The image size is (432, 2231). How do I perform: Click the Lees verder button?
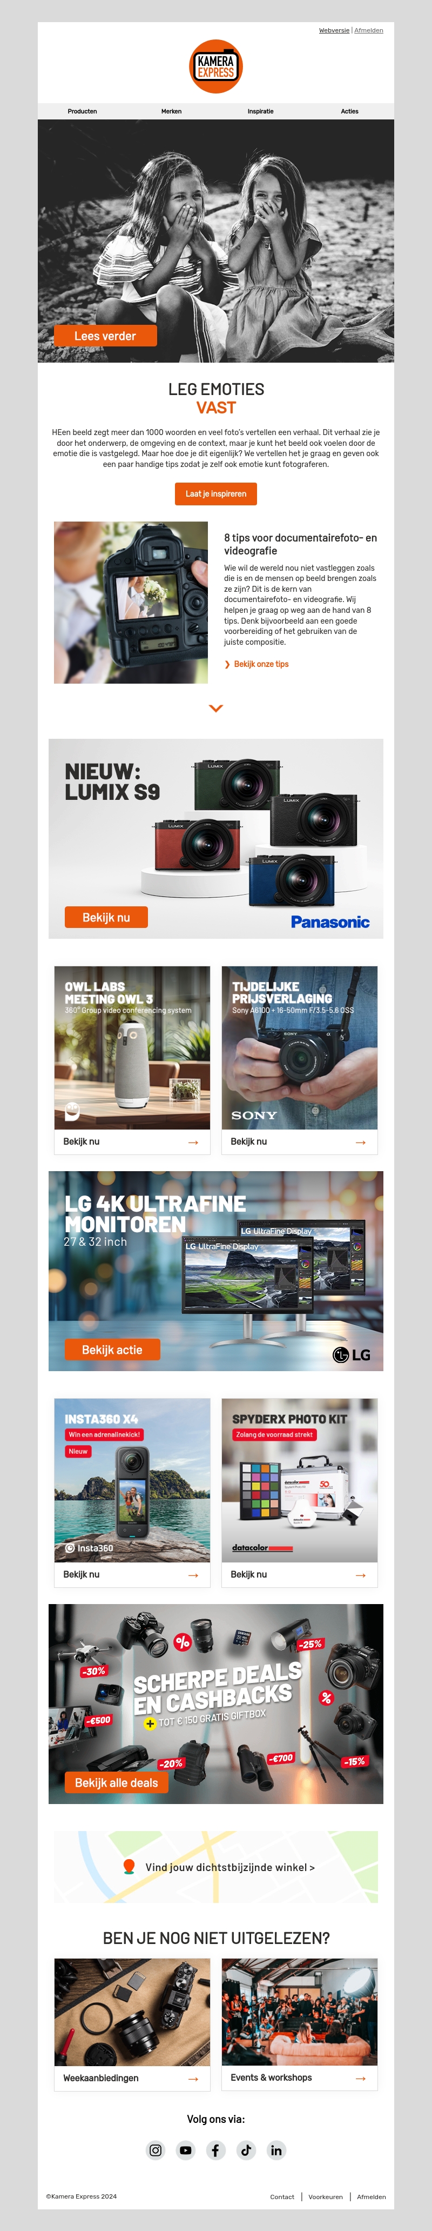[105, 336]
